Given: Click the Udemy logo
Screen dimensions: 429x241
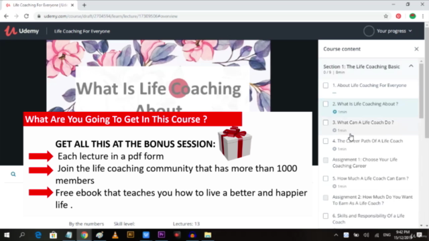Looking at the screenshot, I should [x=21, y=31].
